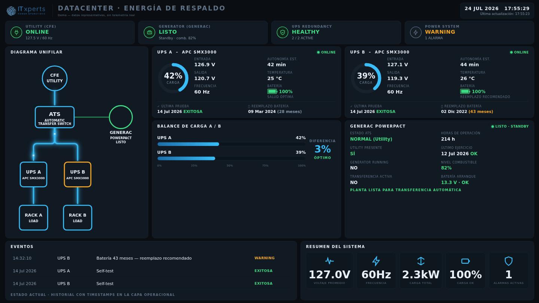
Task: Click the Alarmas Activas shield icon
Action: coord(508,261)
